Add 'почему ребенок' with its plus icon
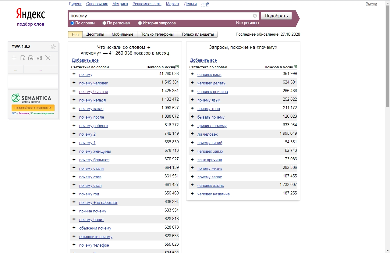The height and width of the screenshot is (253, 390). pos(74,125)
